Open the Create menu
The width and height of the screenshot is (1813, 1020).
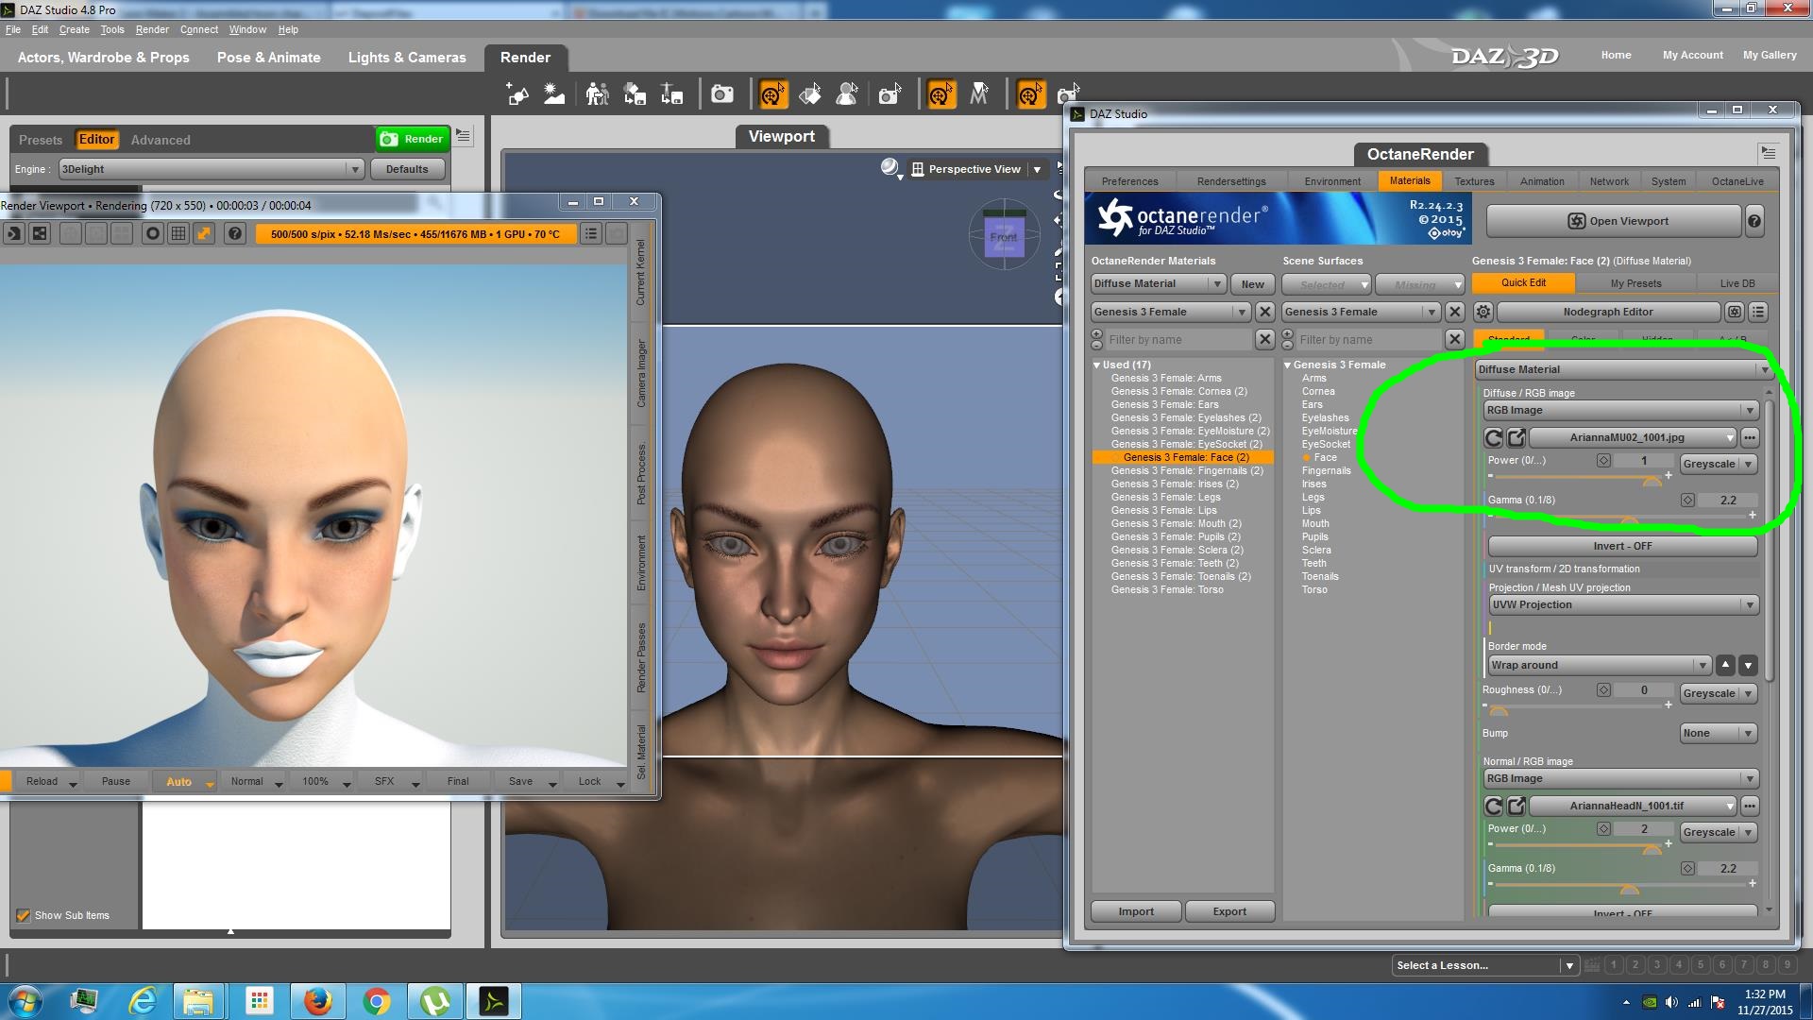tap(74, 29)
